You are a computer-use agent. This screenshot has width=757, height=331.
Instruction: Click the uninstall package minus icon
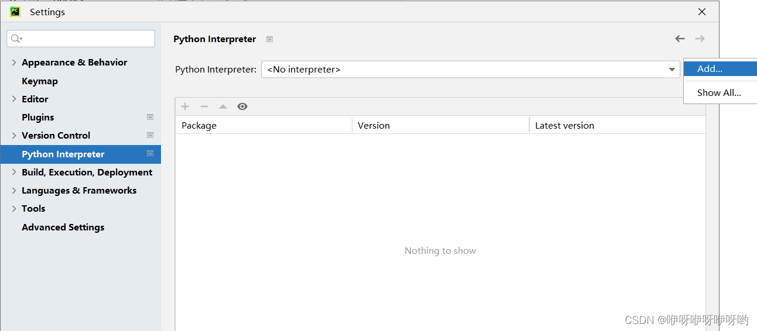(x=204, y=106)
